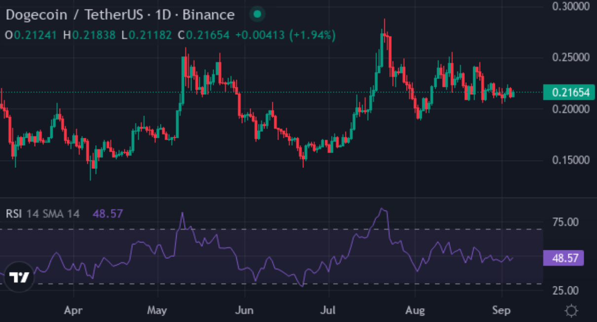
Task: Click the close value C0.21654
Action: click(x=203, y=36)
